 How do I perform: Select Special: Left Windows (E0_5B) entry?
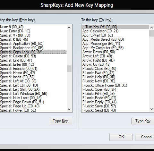click(x=33, y=94)
